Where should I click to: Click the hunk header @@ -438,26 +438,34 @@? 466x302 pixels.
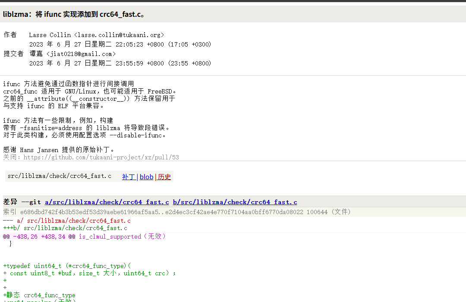39,237
